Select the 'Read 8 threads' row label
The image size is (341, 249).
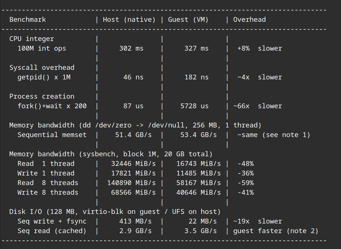[48, 183]
